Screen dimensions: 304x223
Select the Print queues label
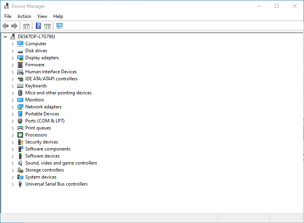pyautogui.click(x=38, y=128)
